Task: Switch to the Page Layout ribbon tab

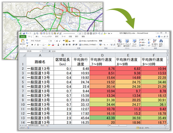Action: (47, 36)
